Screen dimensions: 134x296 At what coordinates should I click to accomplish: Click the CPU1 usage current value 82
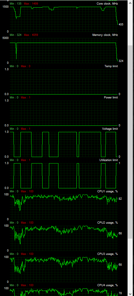click(x=120, y=198)
